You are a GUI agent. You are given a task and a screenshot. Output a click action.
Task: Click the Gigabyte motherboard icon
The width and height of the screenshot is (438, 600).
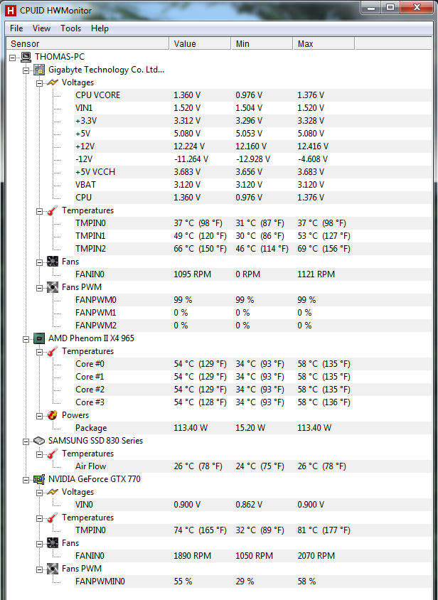(39, 70)
